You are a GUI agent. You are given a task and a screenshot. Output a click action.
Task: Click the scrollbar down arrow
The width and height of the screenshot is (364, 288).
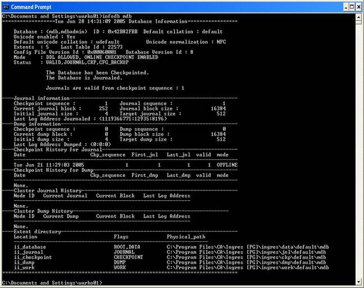[358, 282]
